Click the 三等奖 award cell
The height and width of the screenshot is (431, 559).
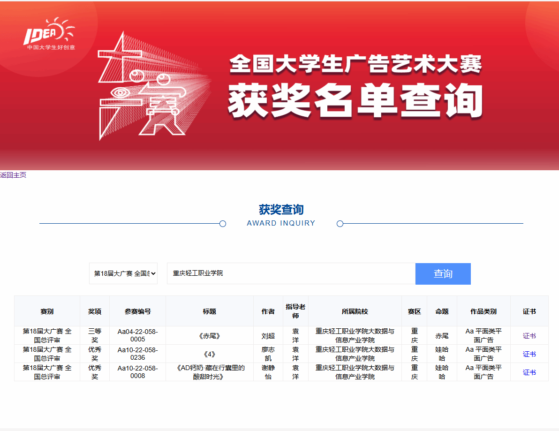click(x=94, y=335)
